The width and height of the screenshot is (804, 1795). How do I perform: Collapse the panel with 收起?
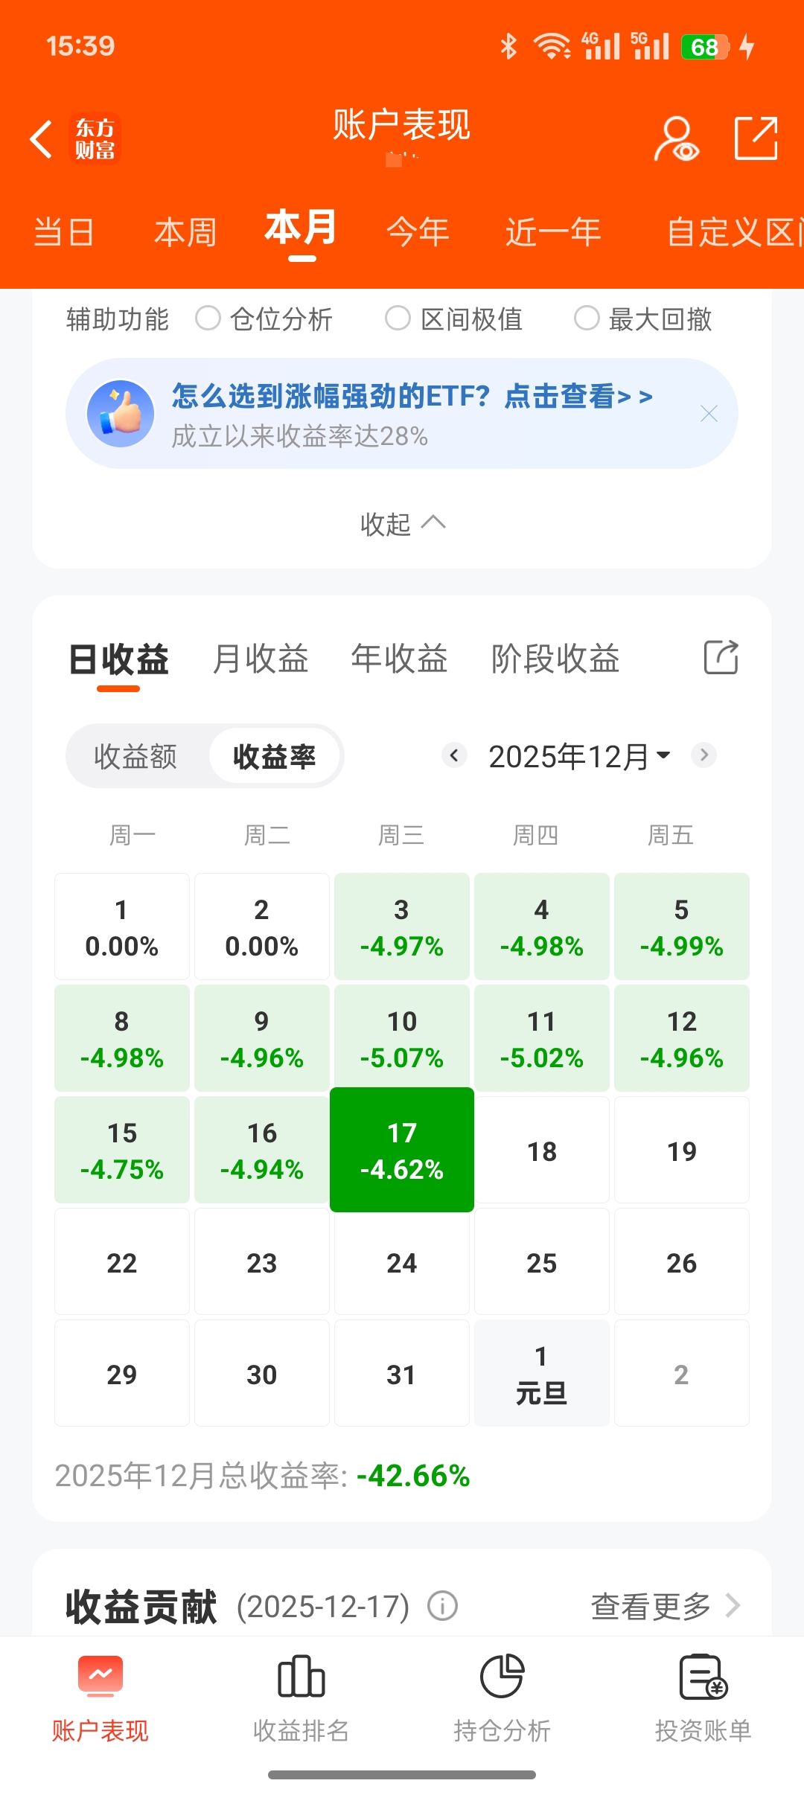[403, 524]
